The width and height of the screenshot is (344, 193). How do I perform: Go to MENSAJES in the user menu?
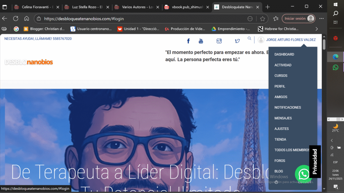(283, 118)
